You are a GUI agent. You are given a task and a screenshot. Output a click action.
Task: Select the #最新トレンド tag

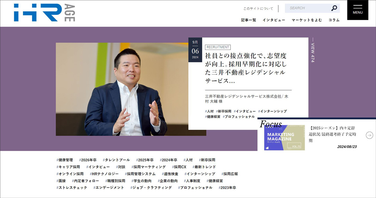204,167
